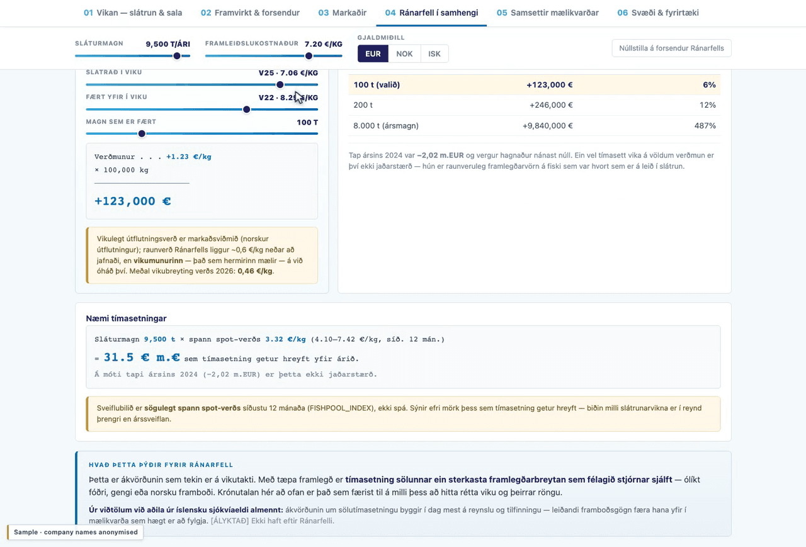806x547 pixels.
Task: Click the 487% cell
Action: coord(705,125)
